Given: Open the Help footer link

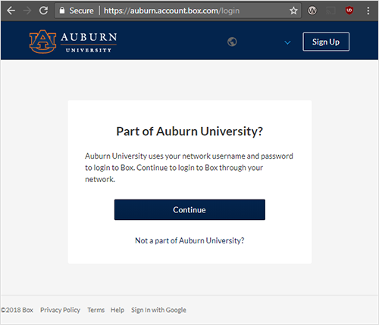Looking at the screenshot, I should point(117,310).
